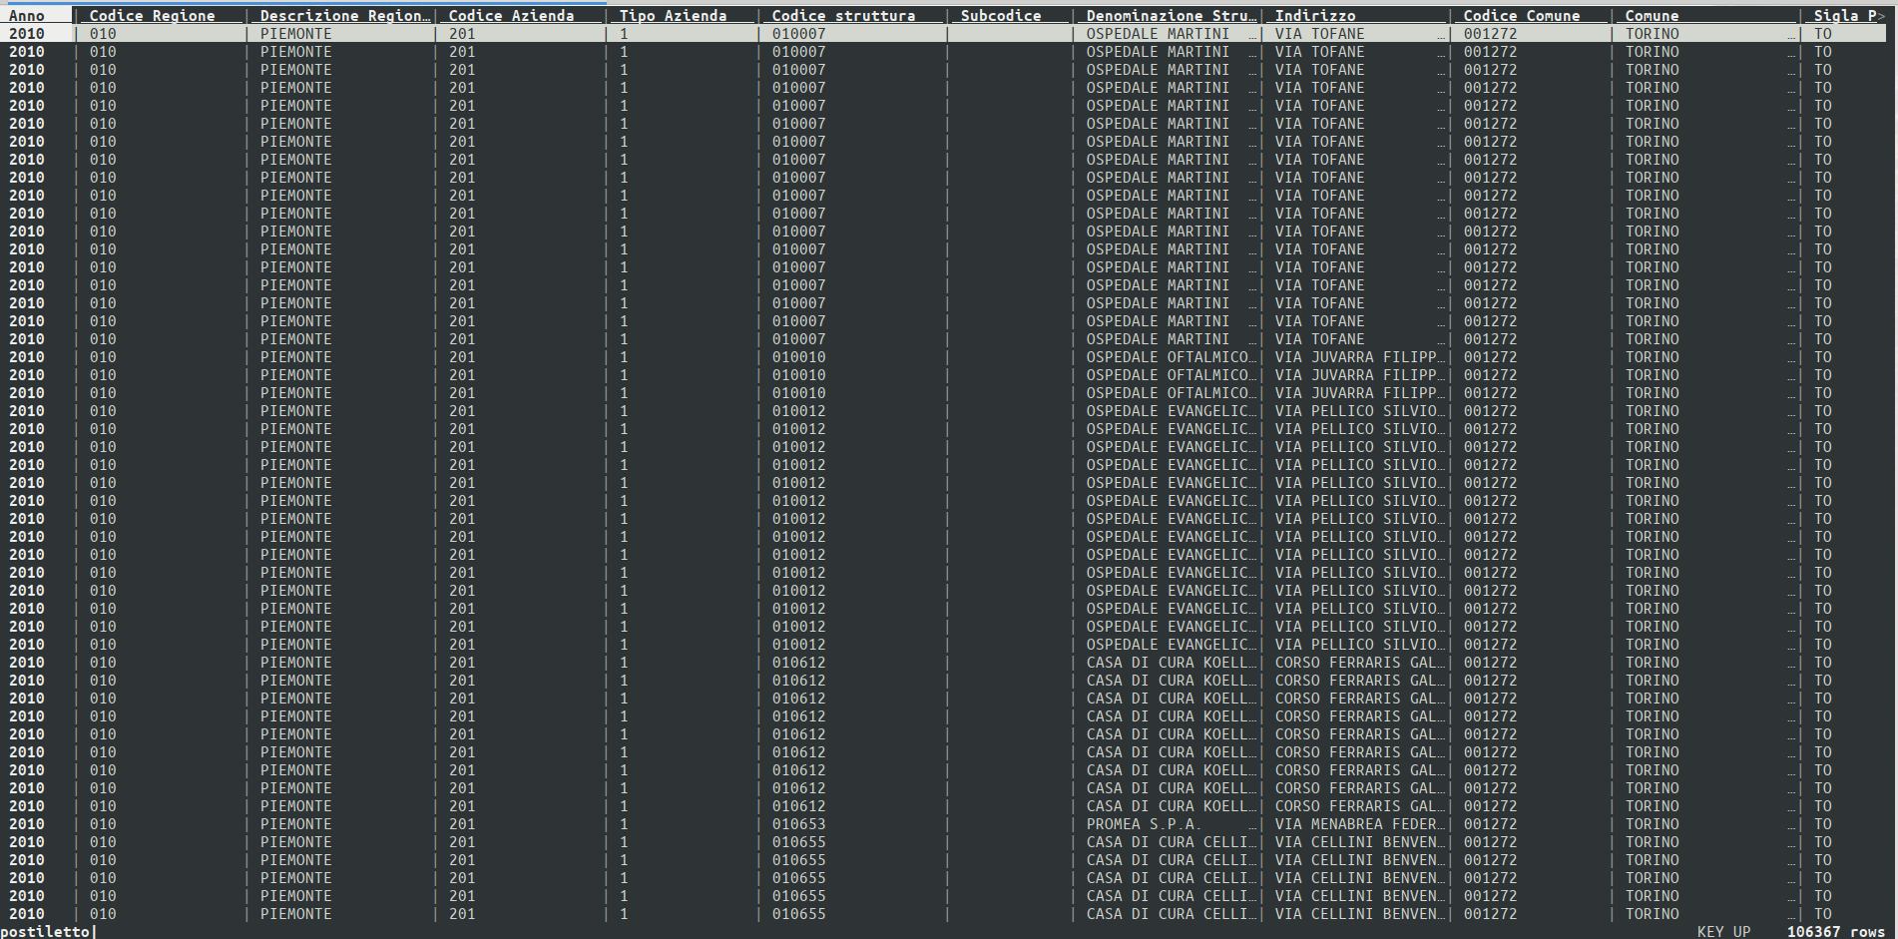Click TORINO in the PROMEA S.P.A. row
Viewport: 1898px width, 939px height.
click(x=1652, y=824)
